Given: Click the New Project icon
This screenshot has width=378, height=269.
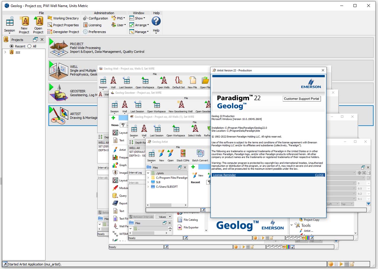Looking at the screenshot, I should tap(24, 22).
